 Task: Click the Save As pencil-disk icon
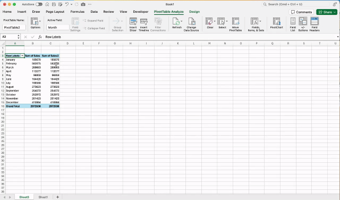click(x=60, y=4)
